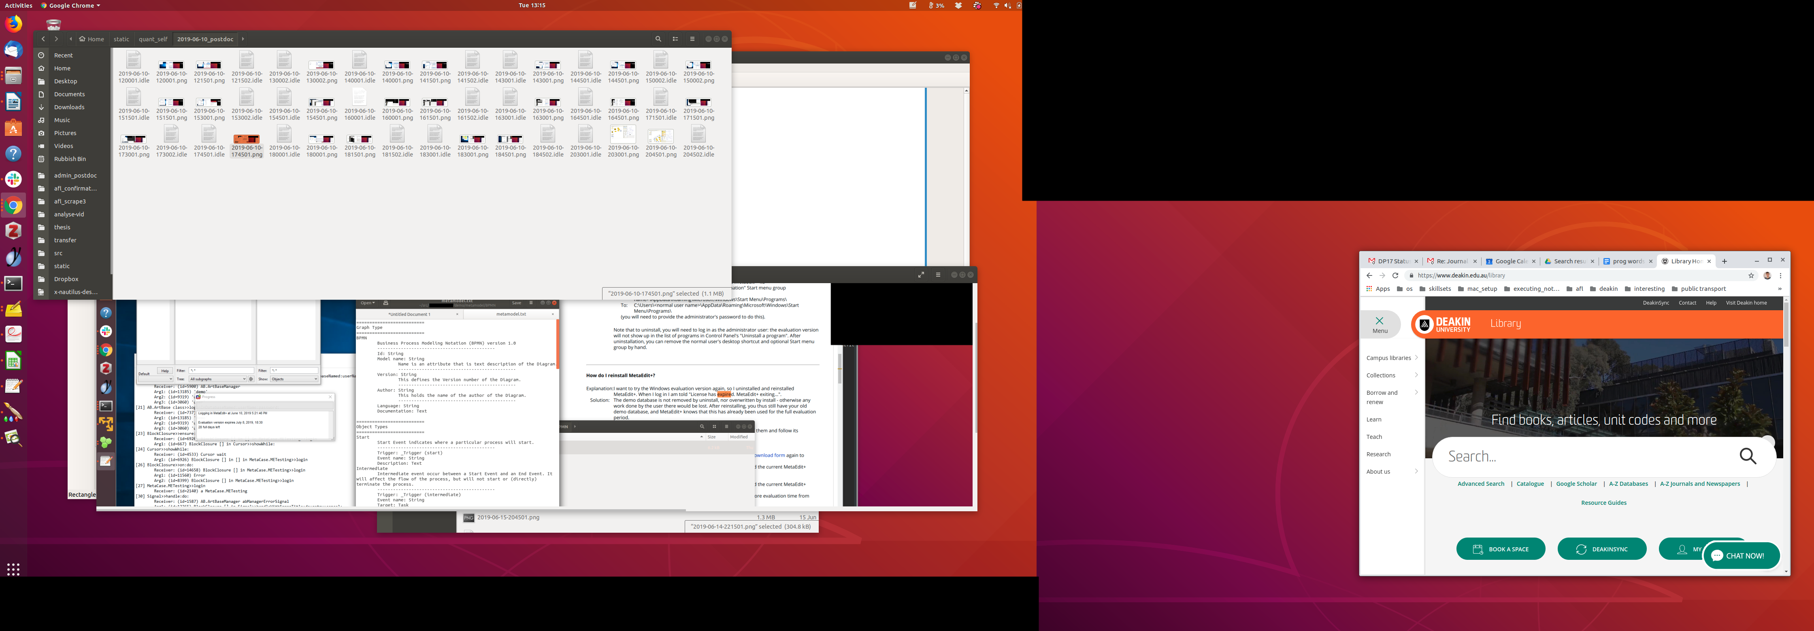Expand Campus libraries menu chevron

1416,357
